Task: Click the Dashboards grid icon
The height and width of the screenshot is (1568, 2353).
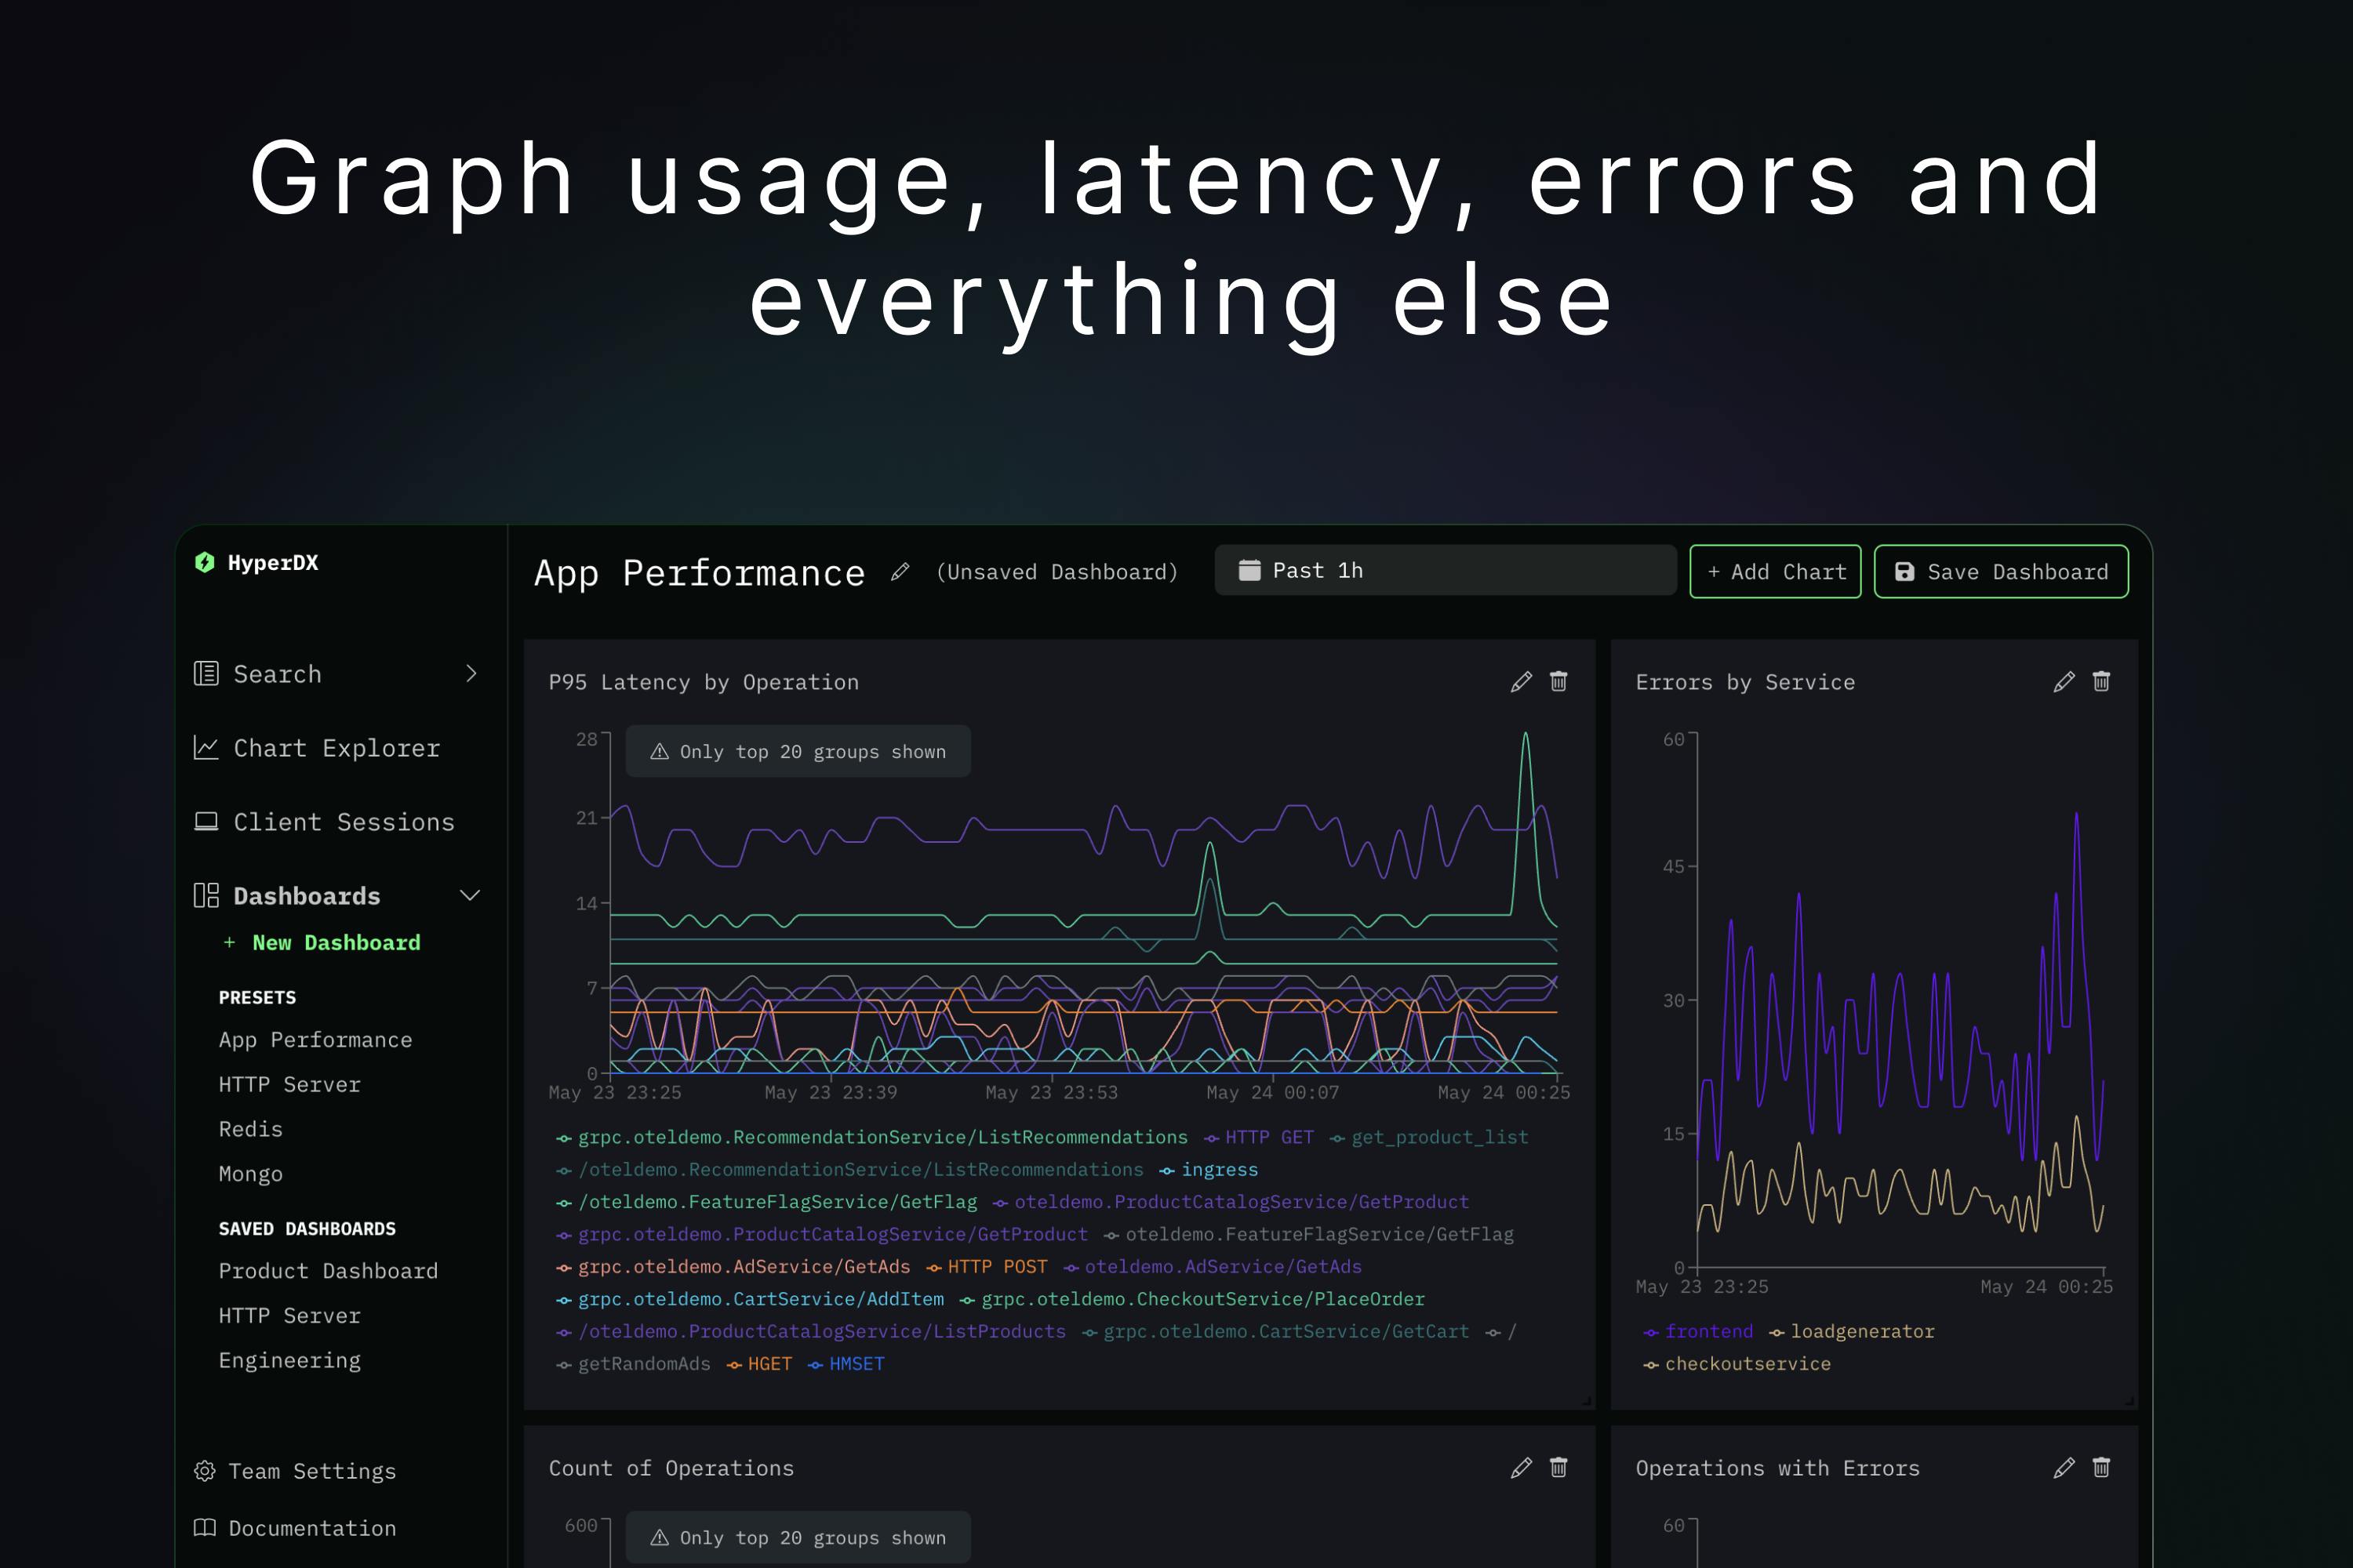Action: 206,896
